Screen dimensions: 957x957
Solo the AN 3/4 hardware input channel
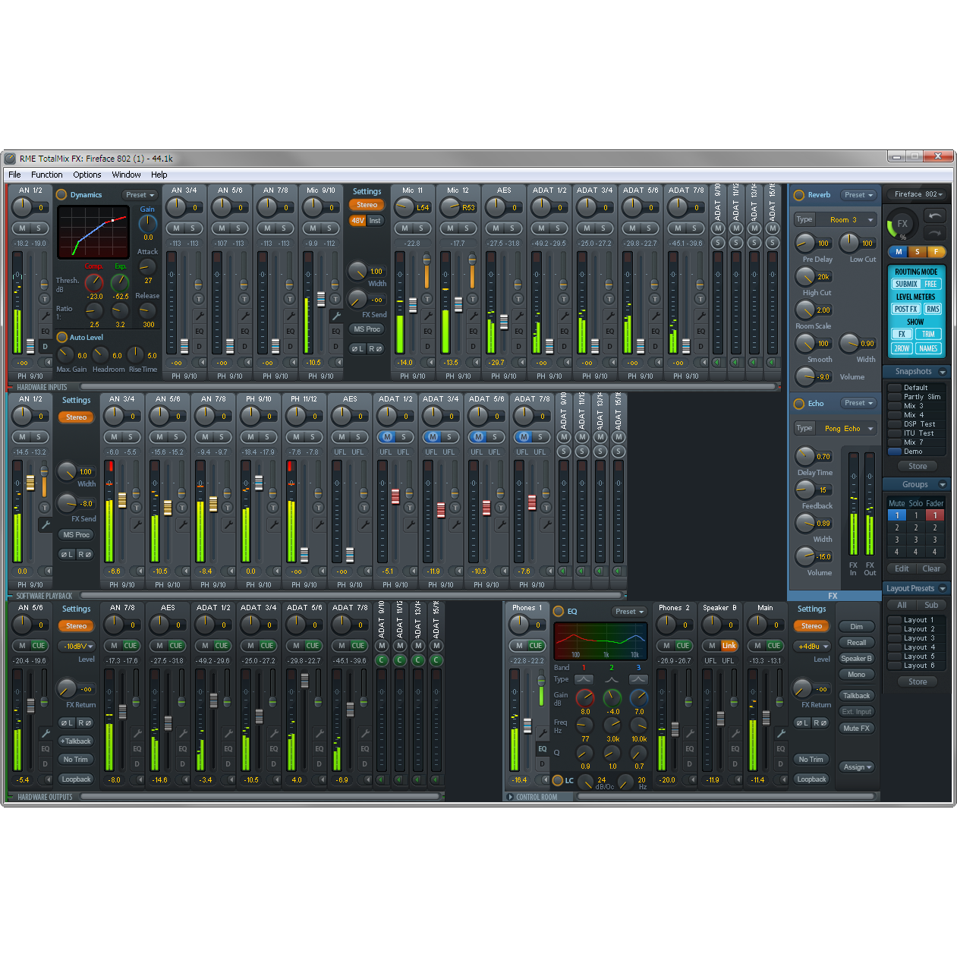click(193, 228)
